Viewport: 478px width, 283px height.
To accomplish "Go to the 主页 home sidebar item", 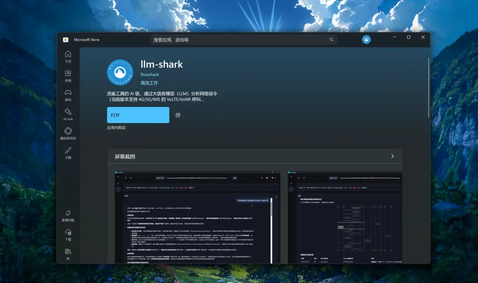I will 68,57.
